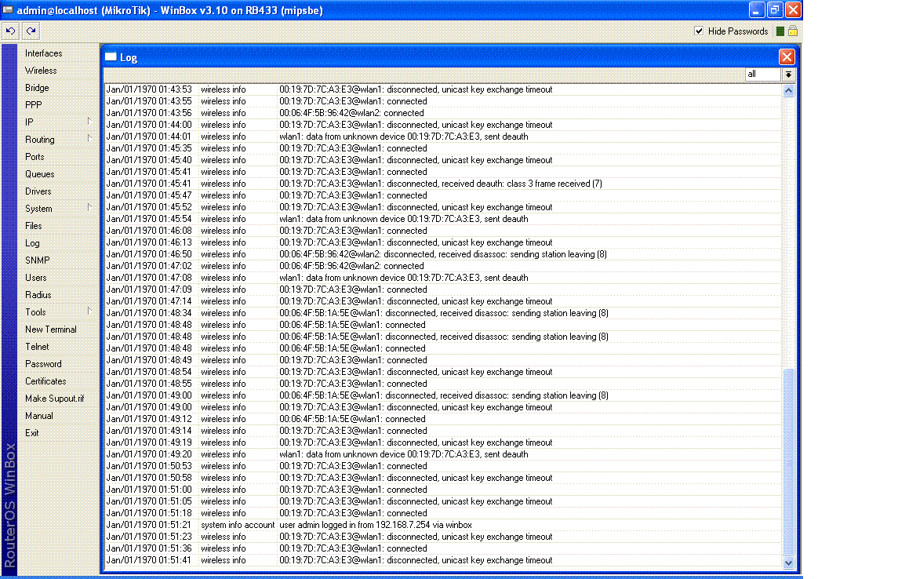Image resolution: width=898 pixels, height=579 pixels.
Task: Open the Radius menu item
Action: [x=38, y=294]
